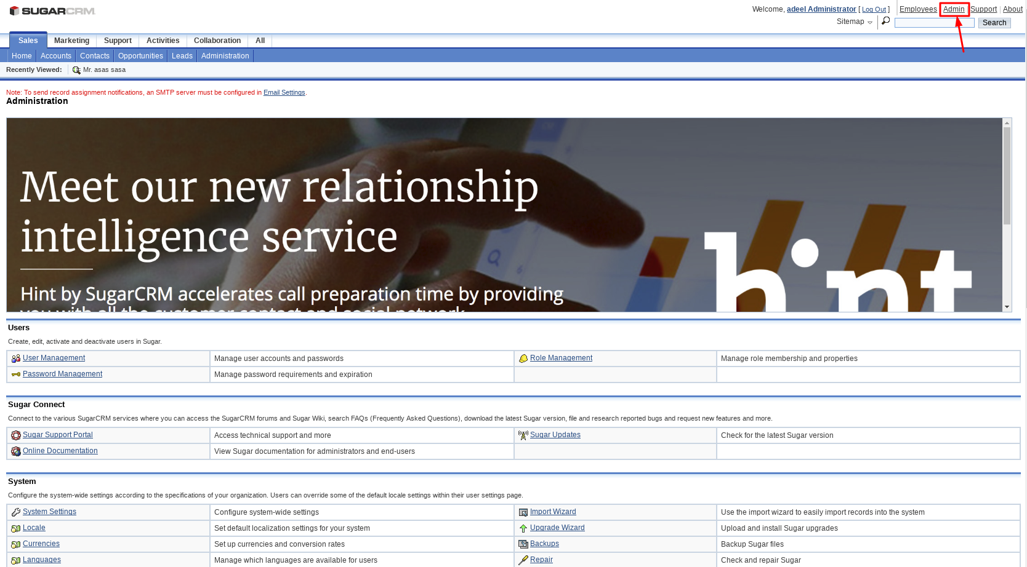Click the Backups icon
This screenshot has width=1027, height=567.
click(523, 544)
